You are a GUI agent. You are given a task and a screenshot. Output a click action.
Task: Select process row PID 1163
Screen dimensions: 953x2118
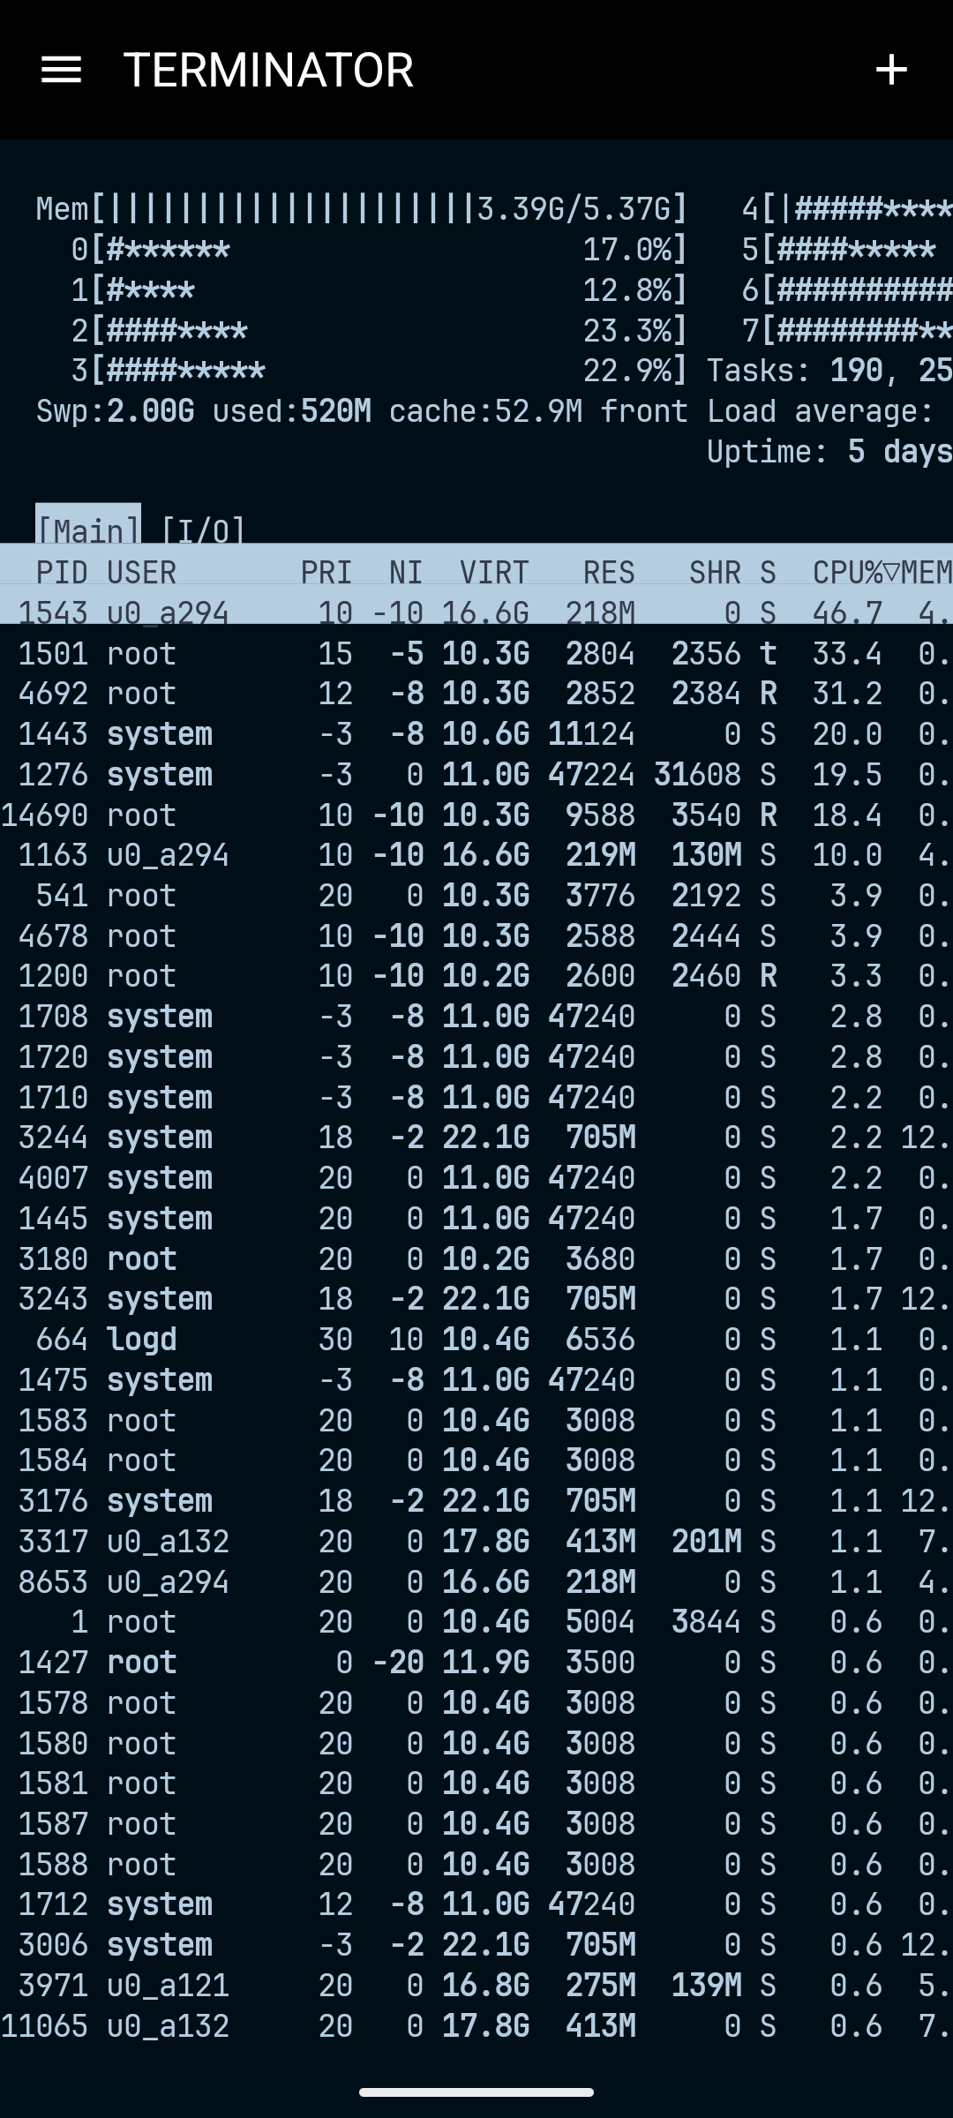[x=476, y=855]
